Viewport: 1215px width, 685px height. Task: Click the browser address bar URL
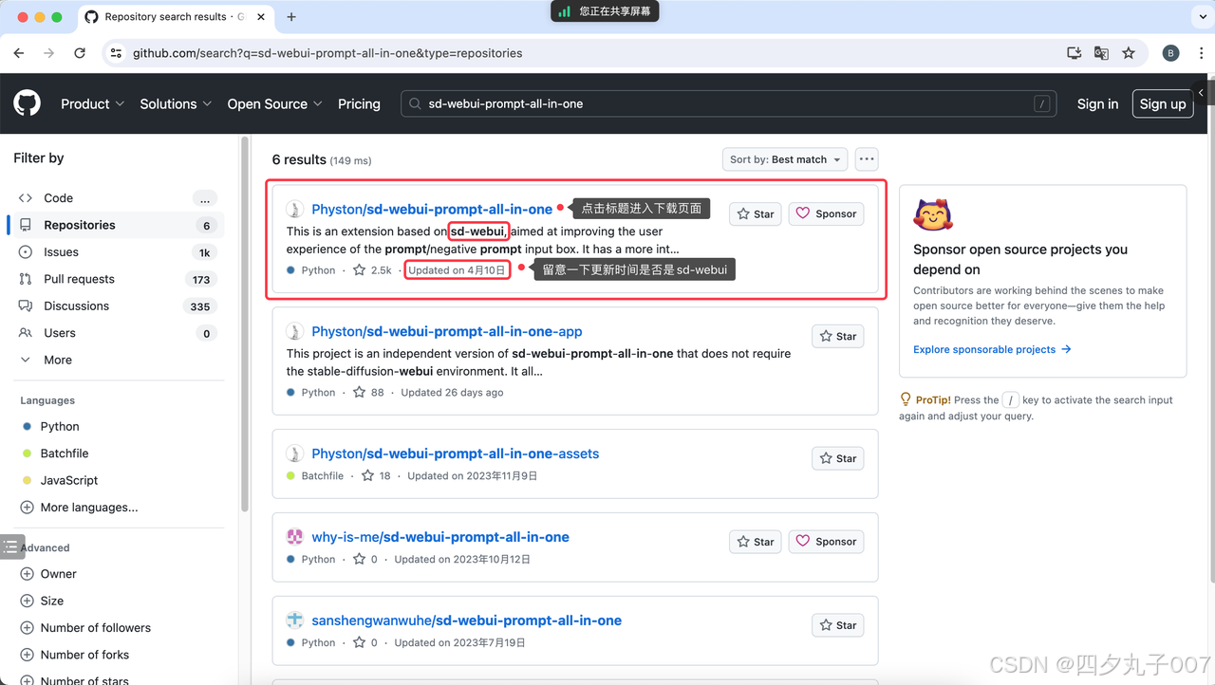coord(327,53)
